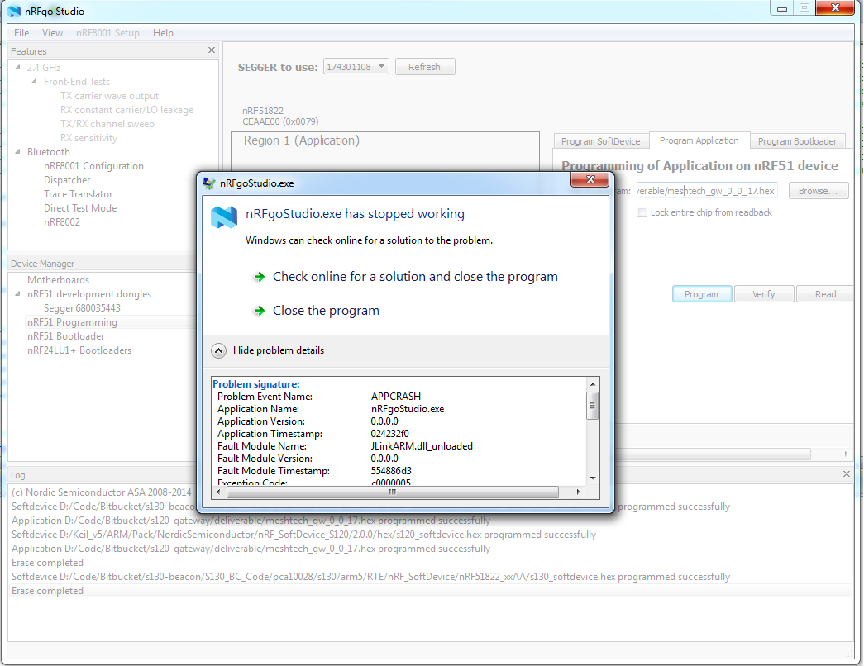The height and width of the screenshot is (666, 864).
Task: Switch to Program Bootloader tab
Action: [x=797, y=141]
